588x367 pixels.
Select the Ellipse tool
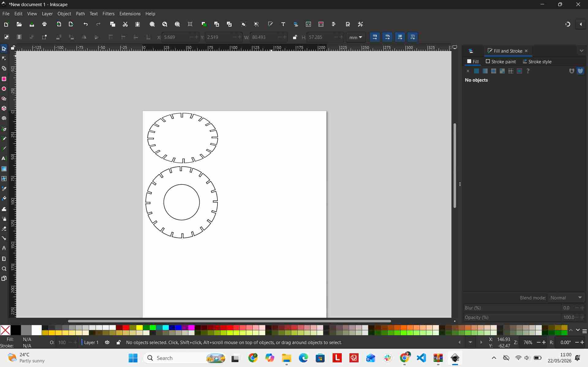coord(4,89)
